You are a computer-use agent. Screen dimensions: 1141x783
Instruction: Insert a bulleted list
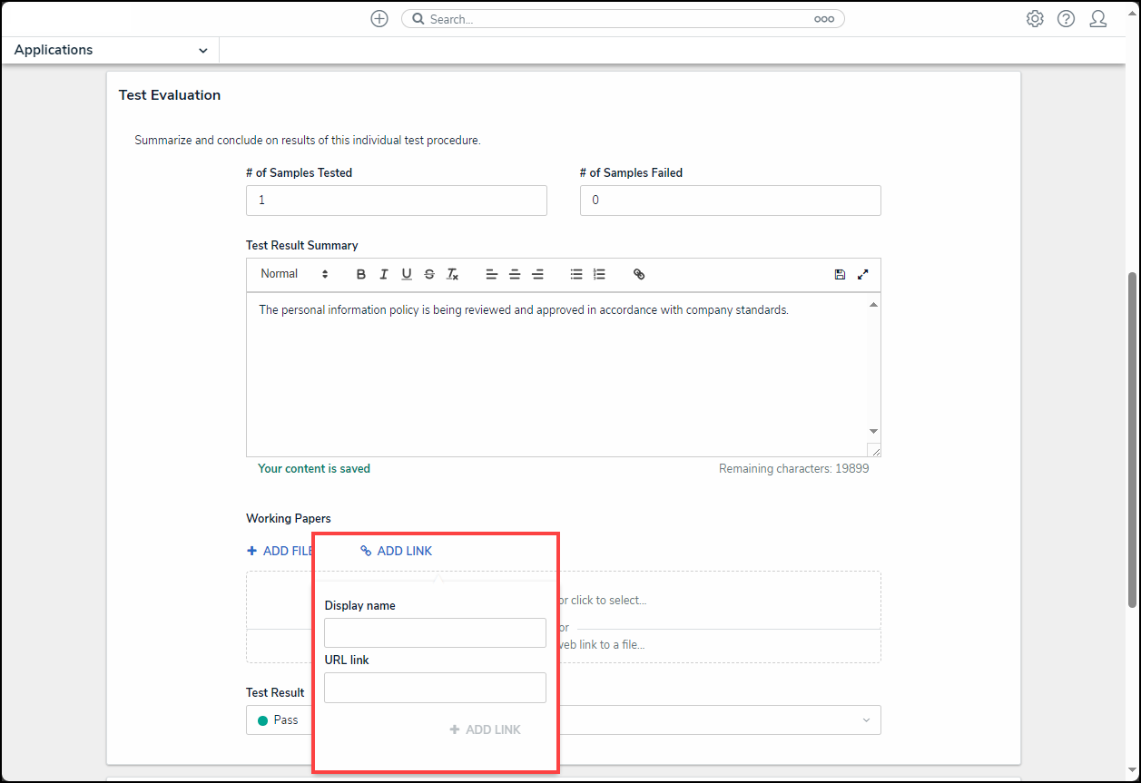(576, 274)
